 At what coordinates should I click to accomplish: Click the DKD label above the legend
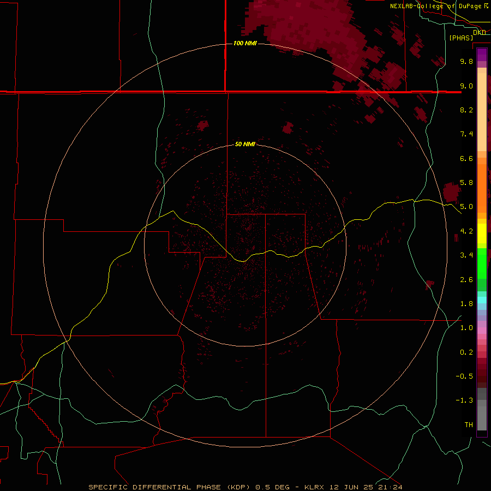click(x=480, y=32)
